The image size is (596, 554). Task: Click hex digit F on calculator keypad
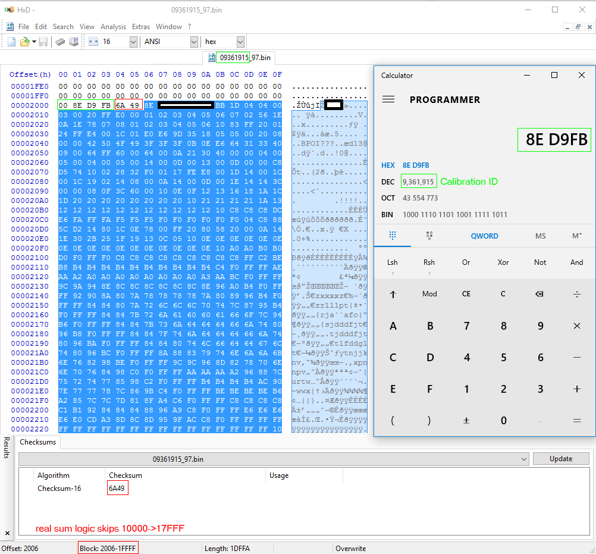click(429, 389)
